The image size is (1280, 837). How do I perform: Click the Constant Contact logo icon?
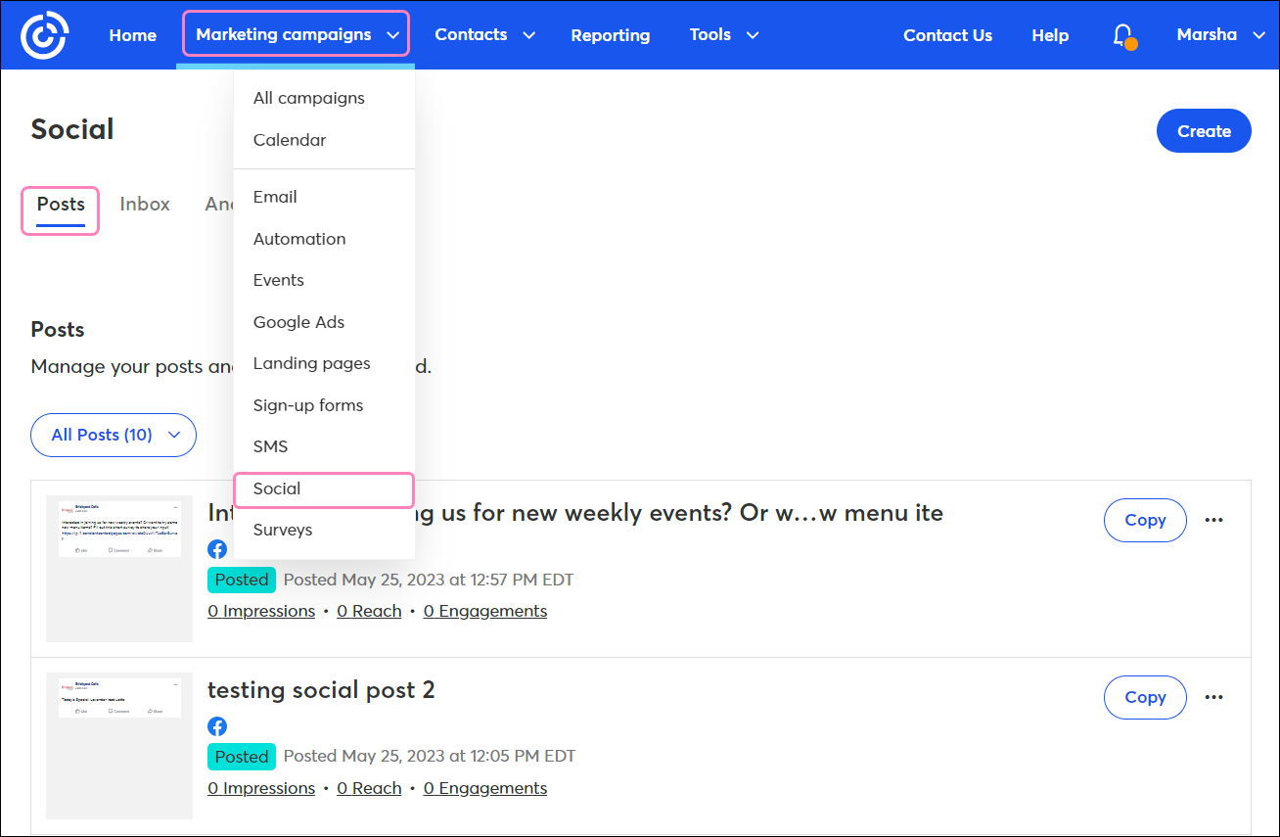44,34
